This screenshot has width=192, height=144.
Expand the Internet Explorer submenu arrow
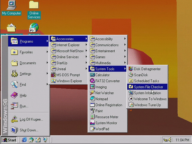click(x=86, y=45)
